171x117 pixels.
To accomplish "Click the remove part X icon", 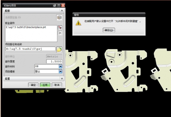I will [x=60, y=33].
